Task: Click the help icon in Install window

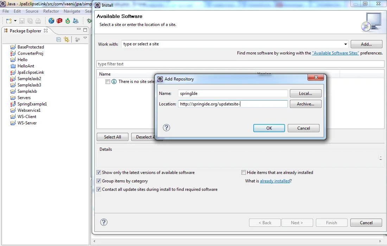Action: pos(104,222)
